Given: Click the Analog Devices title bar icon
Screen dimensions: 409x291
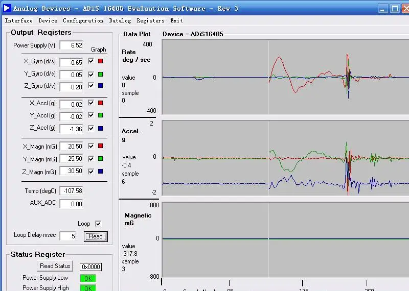Looking at the screenshot, I should (x=7, y=8).
